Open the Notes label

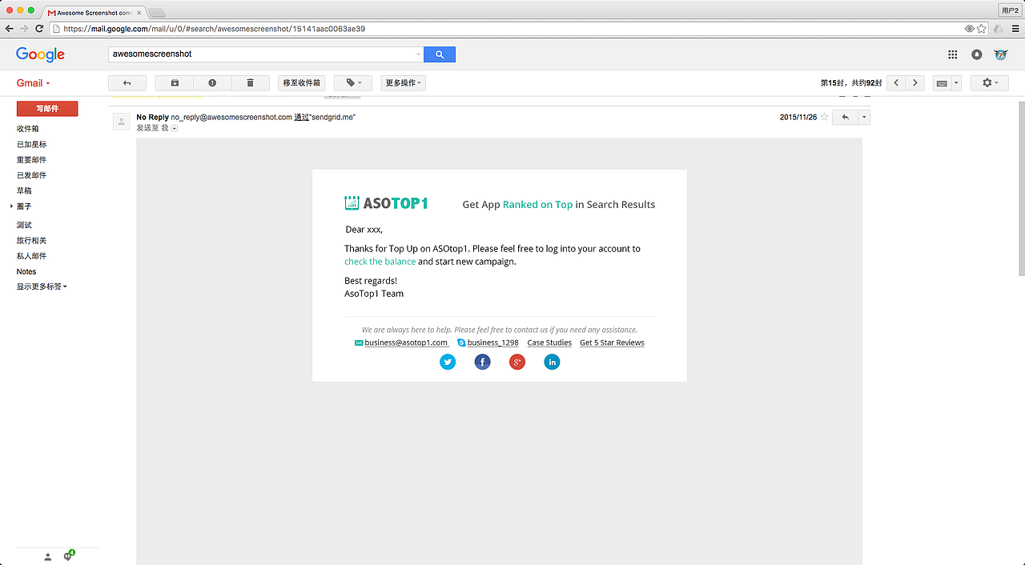26,271
